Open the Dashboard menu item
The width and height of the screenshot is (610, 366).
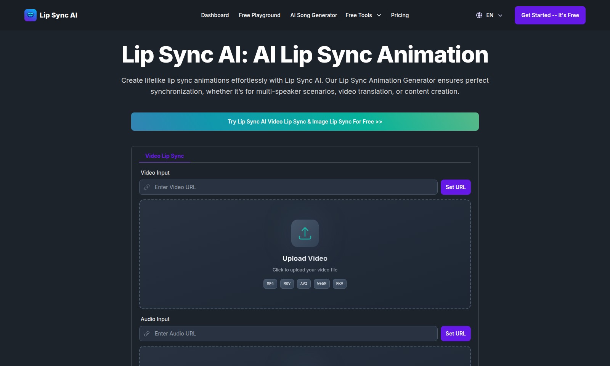(x=215, y=15)
